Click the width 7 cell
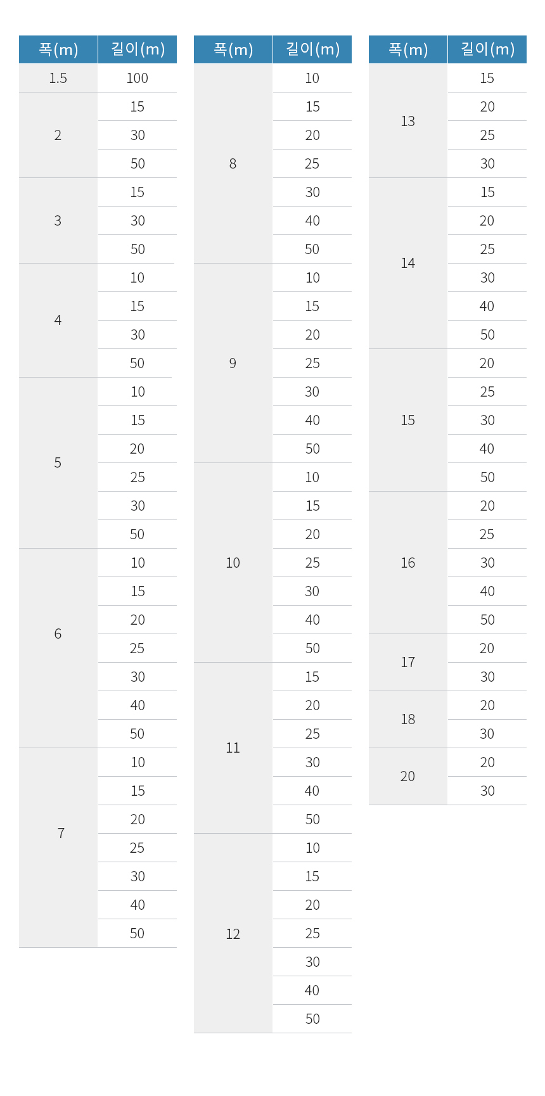Image resolution: width=545 pixels, height=1096 pixels. pos(60,833)
